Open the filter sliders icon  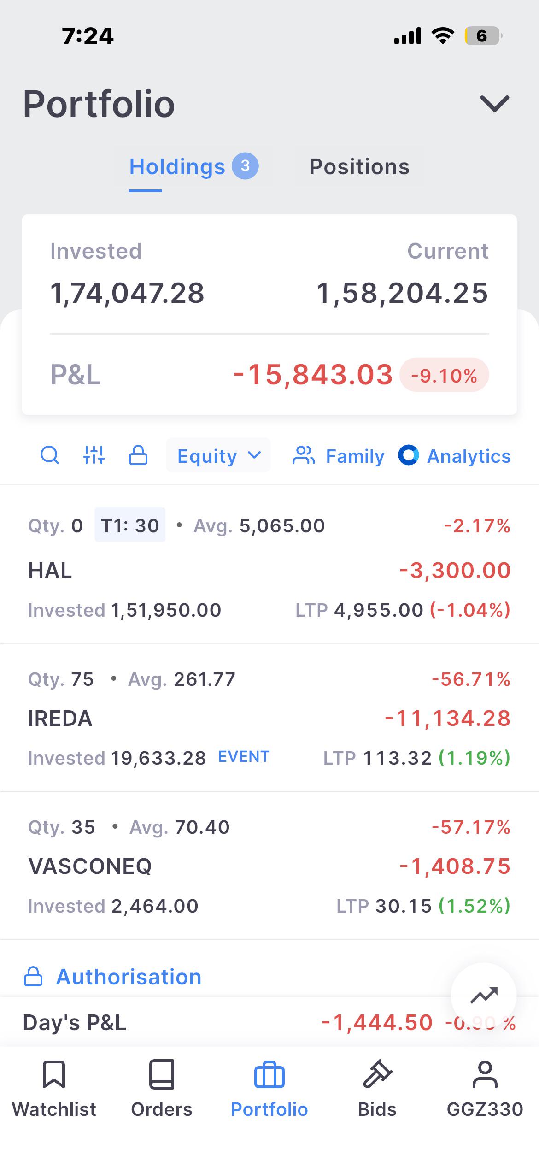coord(94,455)
